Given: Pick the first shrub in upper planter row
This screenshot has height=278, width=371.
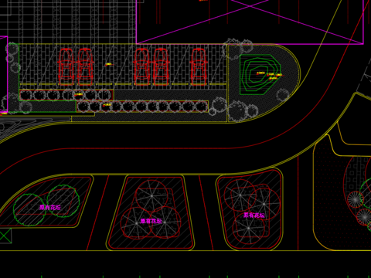Looking at the screenshot, I should point(26,95).
